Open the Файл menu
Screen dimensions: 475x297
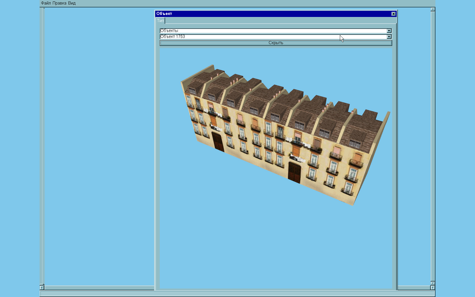(x=46, y=3)
